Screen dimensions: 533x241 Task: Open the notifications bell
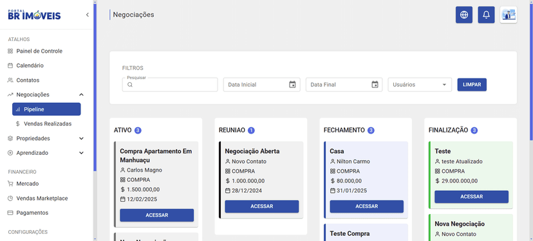click(x=487, y=15)
